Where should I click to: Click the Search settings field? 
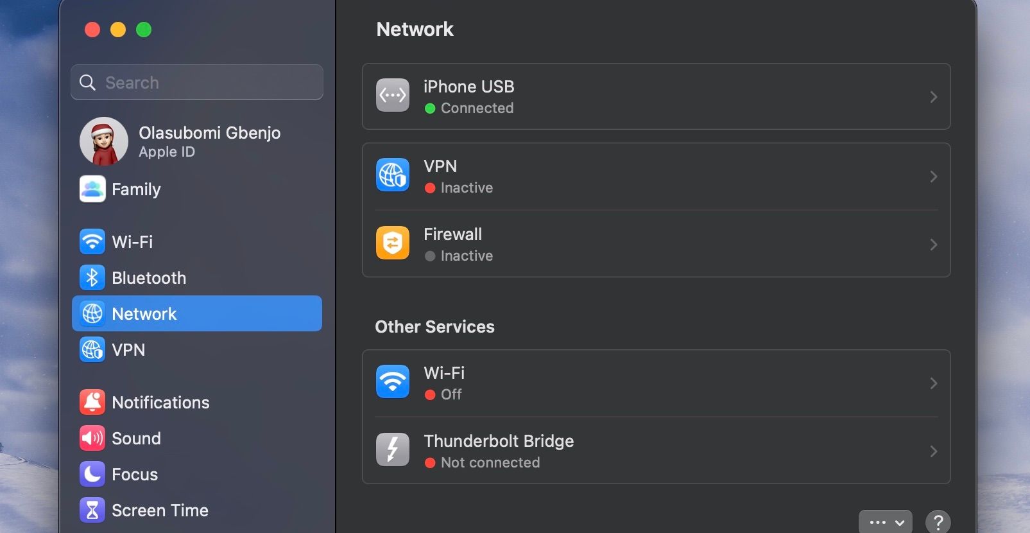tap(205, 82)
